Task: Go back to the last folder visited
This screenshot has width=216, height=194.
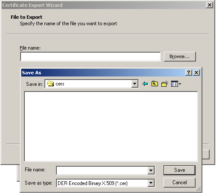Action: [x=145, y=84]
